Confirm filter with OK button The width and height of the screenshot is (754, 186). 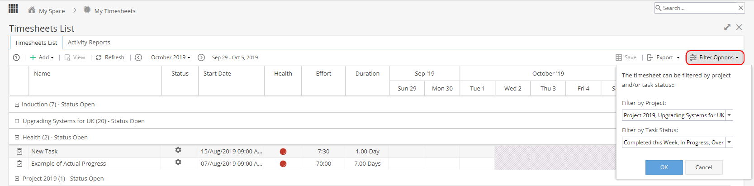(x=664, y=167)
